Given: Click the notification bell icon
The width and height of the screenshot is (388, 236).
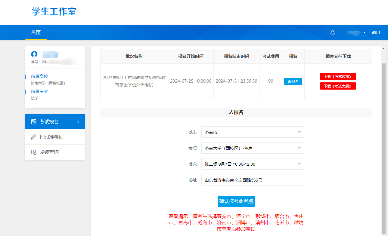Looking at the screenshot, I should pos(333,32).
